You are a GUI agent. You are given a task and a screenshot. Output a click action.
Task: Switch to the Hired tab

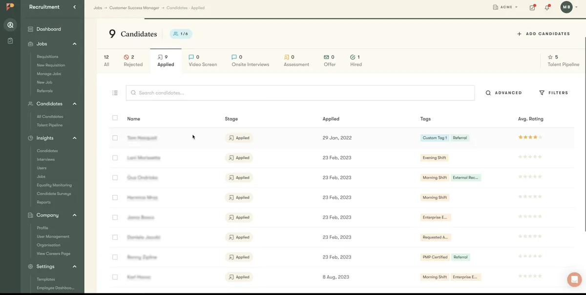click(356, 60)
